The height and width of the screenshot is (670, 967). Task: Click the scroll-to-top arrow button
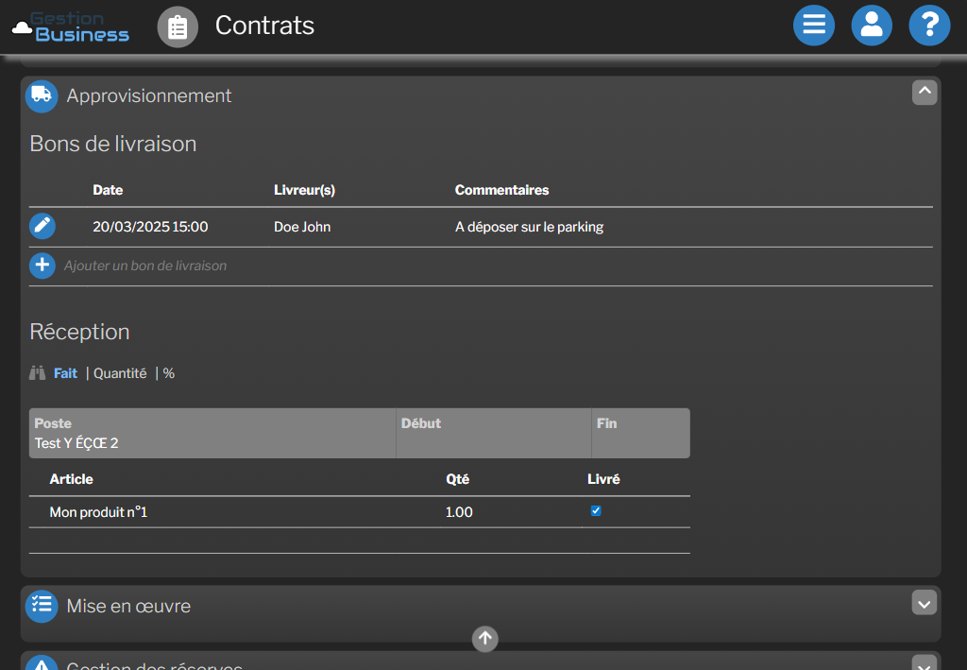click(x=485, y=639)
